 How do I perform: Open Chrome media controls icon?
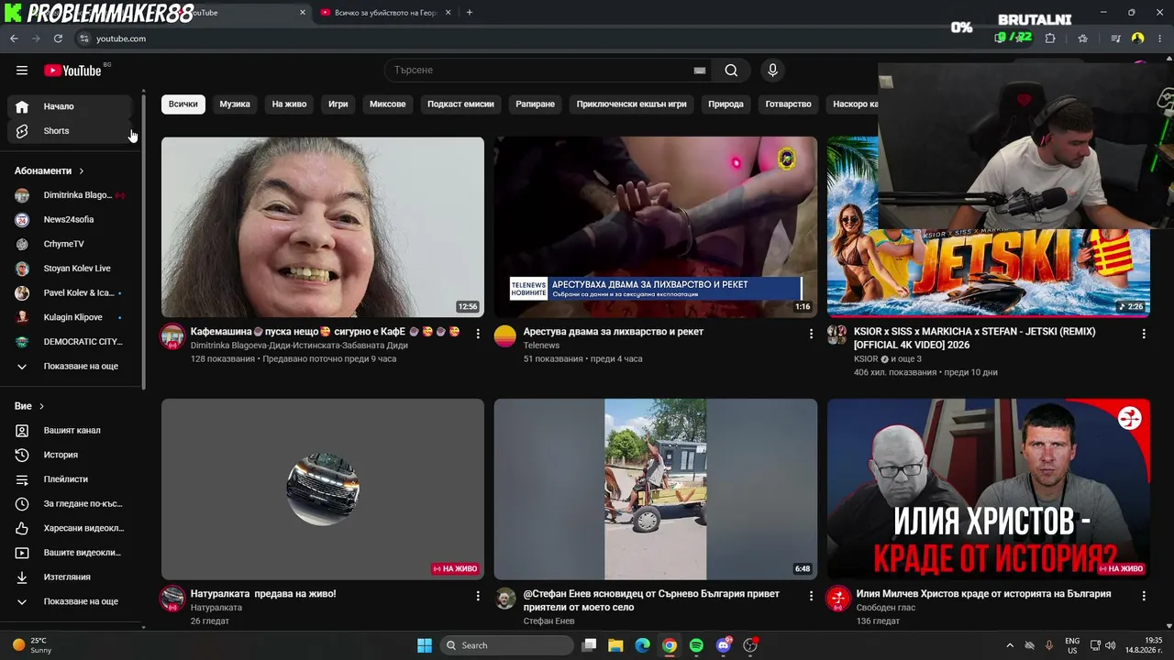(x=1115, y=38)
